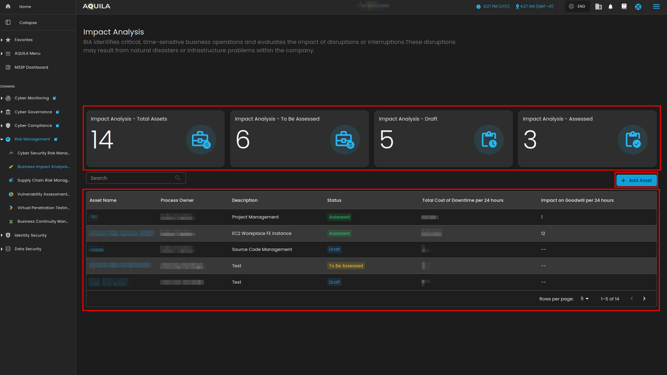Click the search magnifier icon
Screen dimensions: 667x375
(x=178, y=178)
